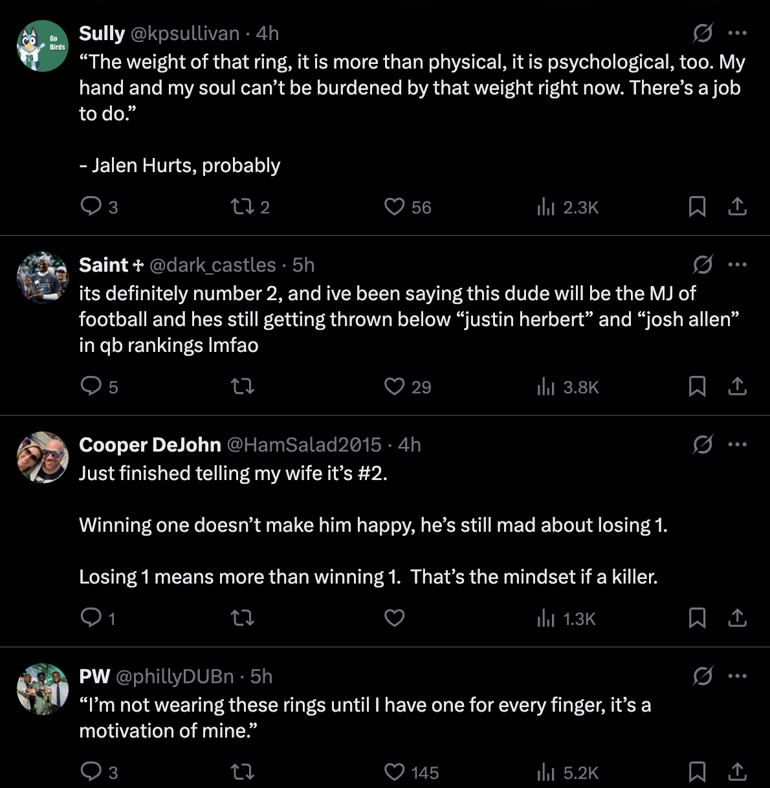Open Grok analysis on Cooper DeJohn's post
770x788 pixels.
[x=703, y=444]
